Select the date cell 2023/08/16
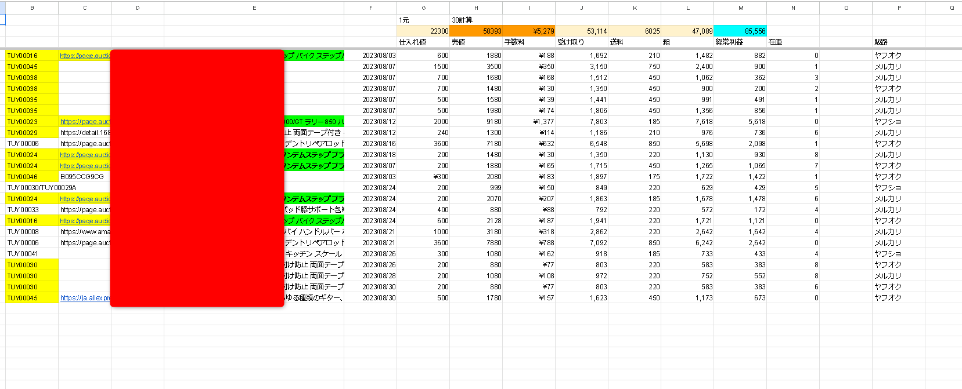This screenshot has width=962, height=389. [x=370, y=144]
